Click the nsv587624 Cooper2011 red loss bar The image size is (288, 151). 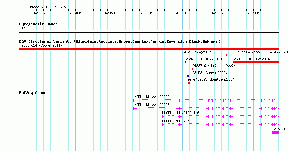[149, 49]
